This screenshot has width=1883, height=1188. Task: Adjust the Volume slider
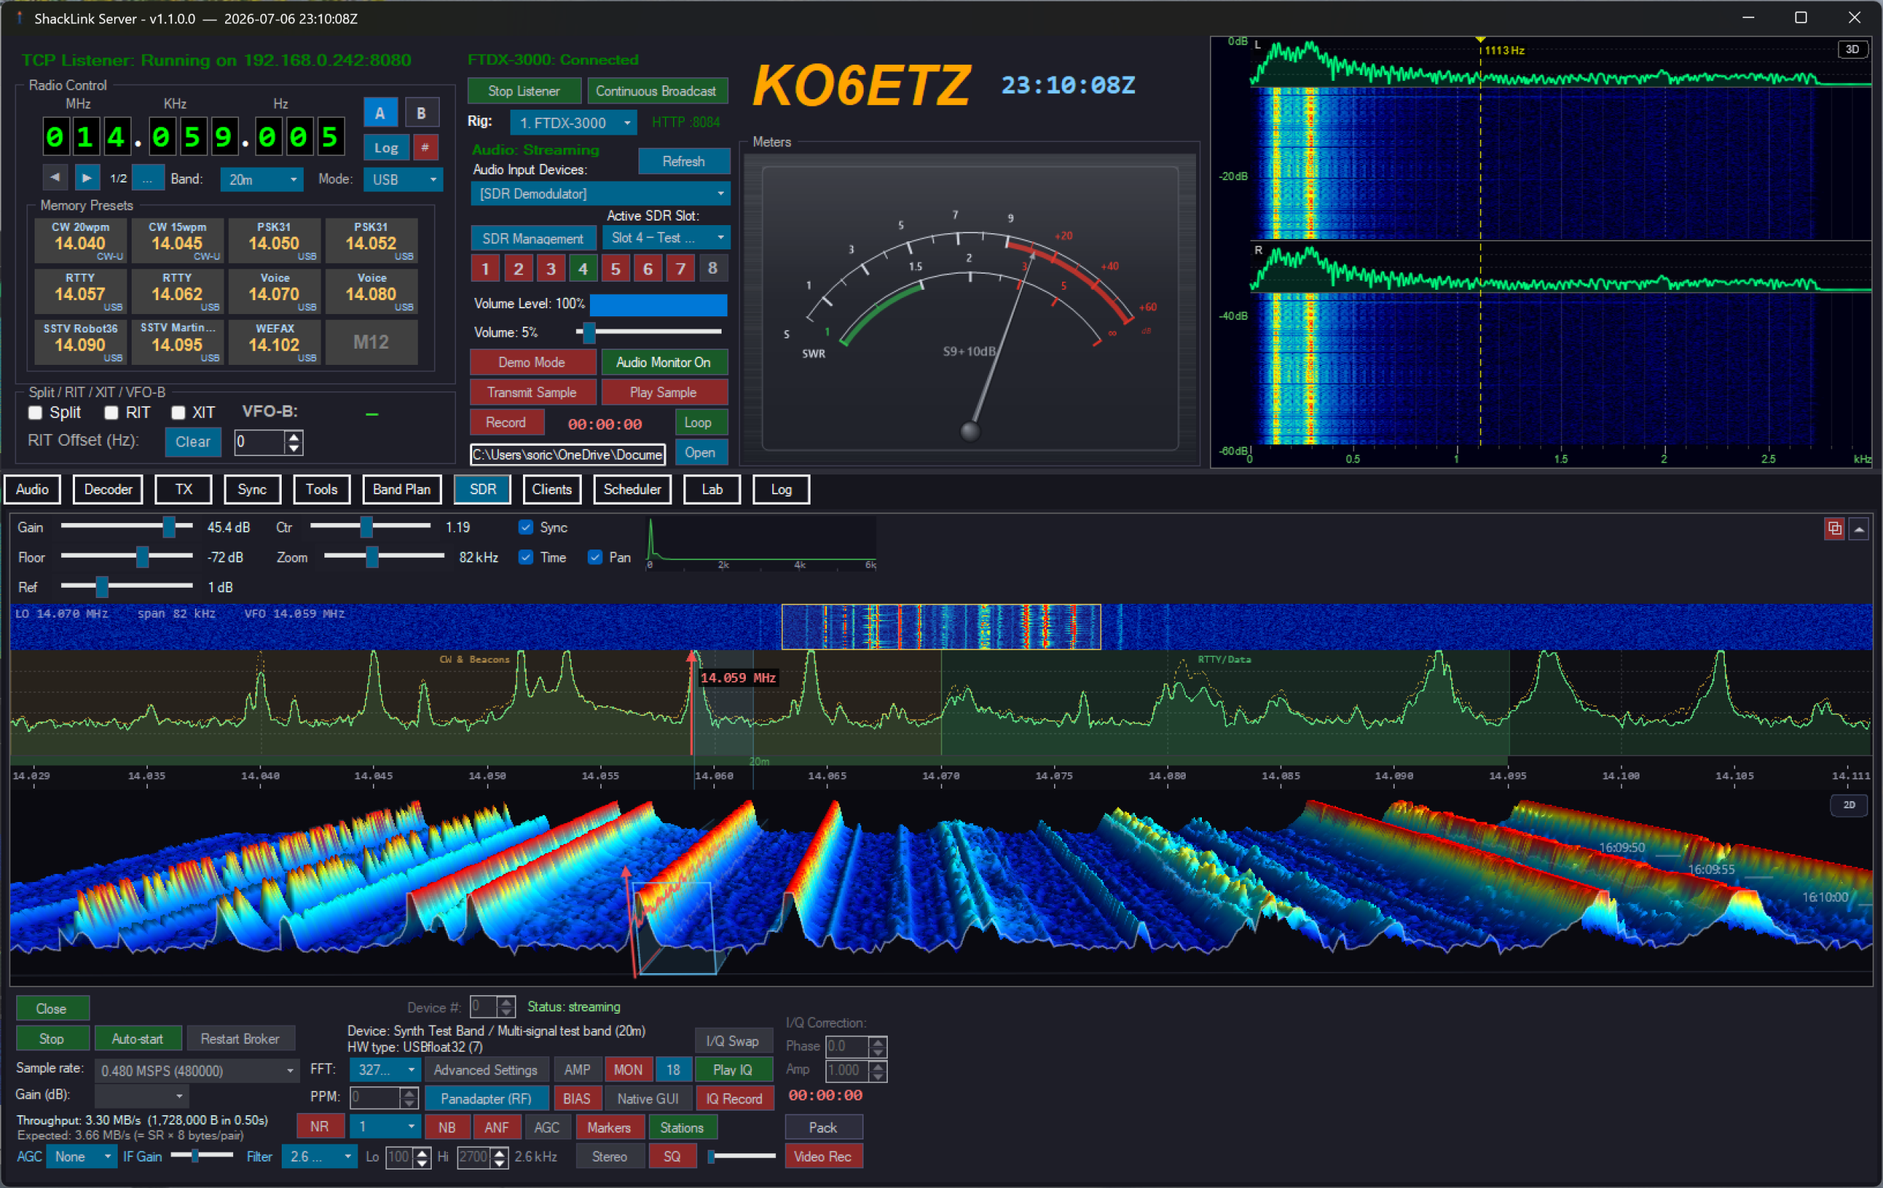click(x=649, y=332)
